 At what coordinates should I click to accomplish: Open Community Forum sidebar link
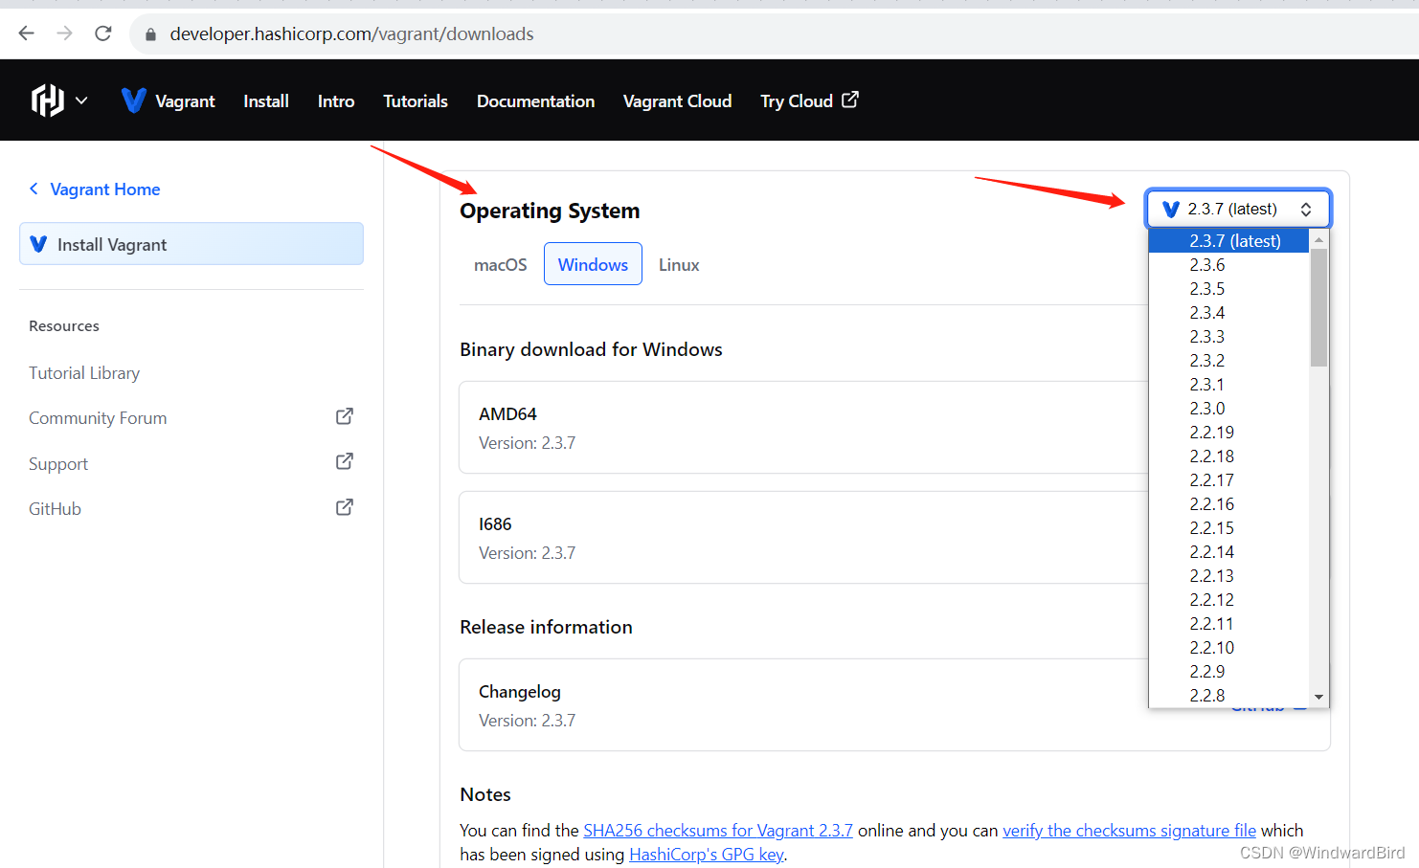(98, 418)
